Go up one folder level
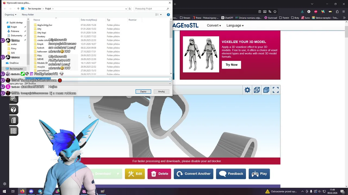Image resolution: width=348 pixels, height=195 pixels. pos(18,9)
